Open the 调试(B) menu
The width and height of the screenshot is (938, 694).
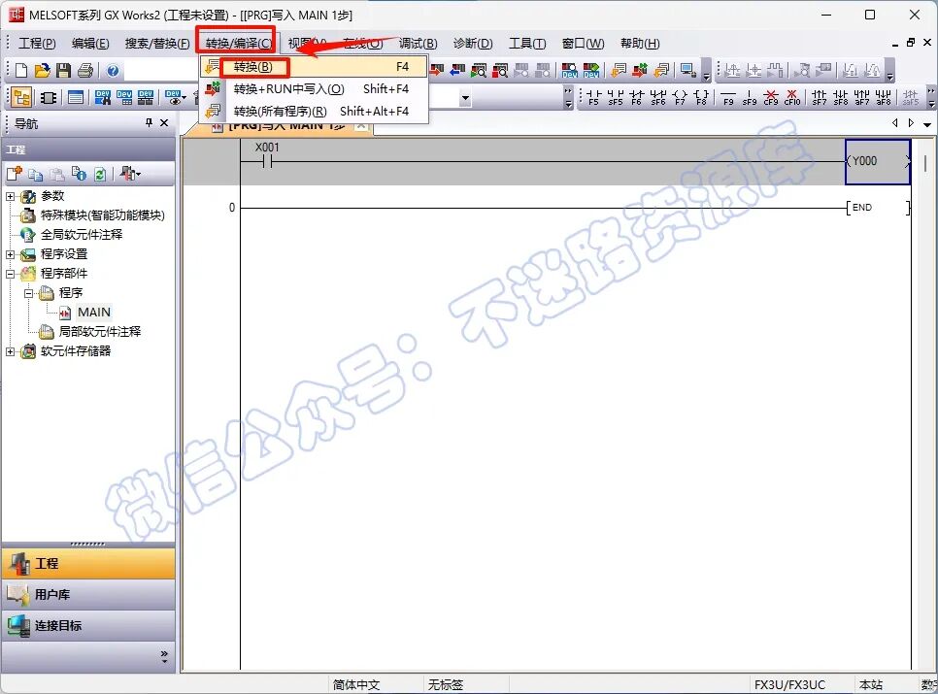[x=419, y=43]
